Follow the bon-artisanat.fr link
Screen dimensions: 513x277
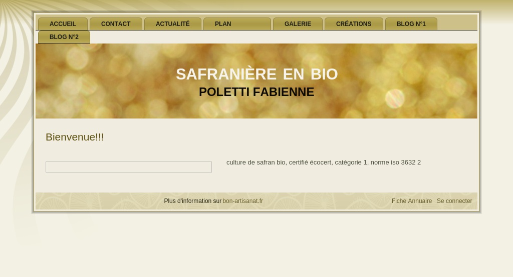pyautogui.click(x=243, y=201)
